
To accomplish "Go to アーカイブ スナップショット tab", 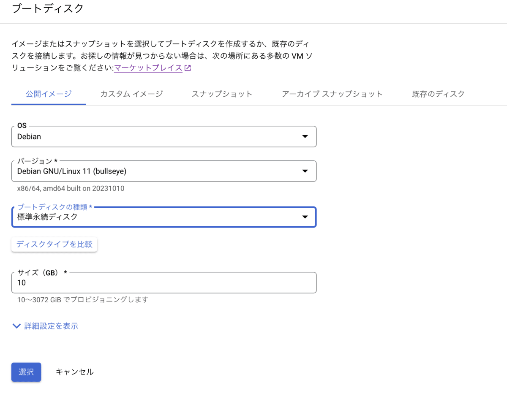I will click(x=332, y=94).
